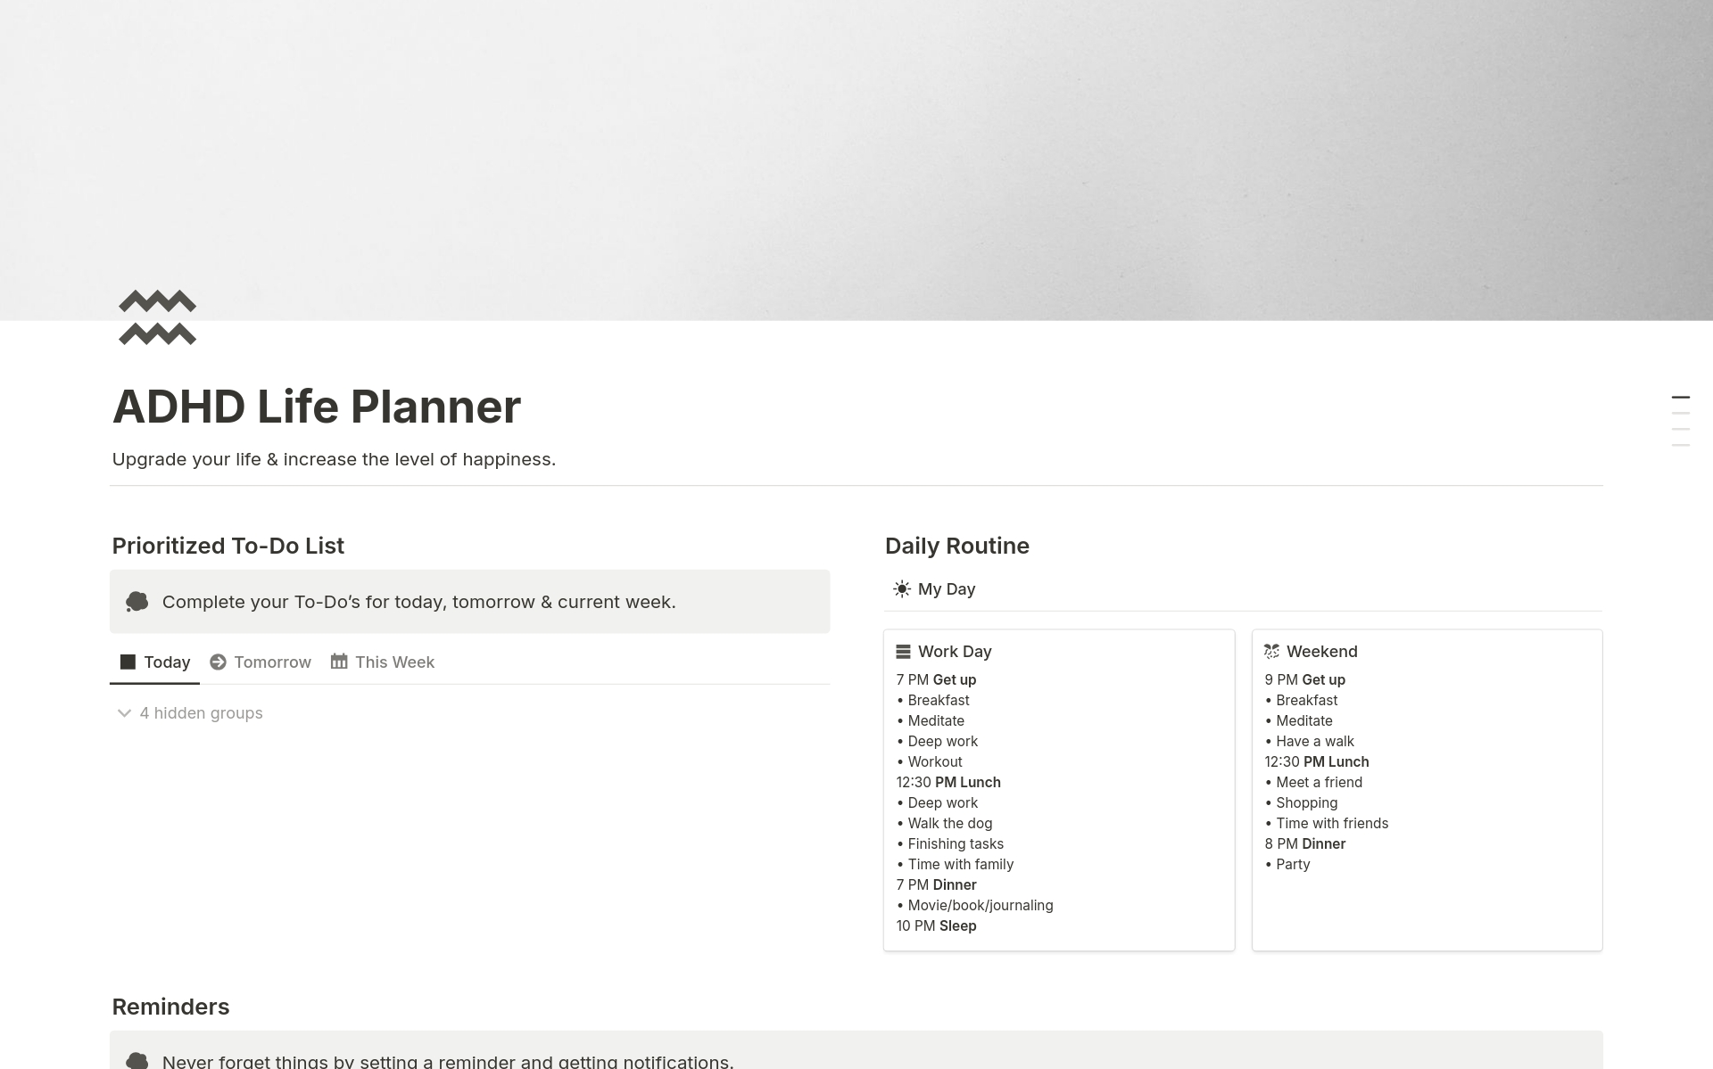Click the stacked-lines icon on the Work Day card
Screen dimensions: 1713x1069
coord(905,651)
